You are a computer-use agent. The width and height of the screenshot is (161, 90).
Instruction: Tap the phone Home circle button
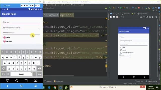pyautogui.click(x=17, y=81)
